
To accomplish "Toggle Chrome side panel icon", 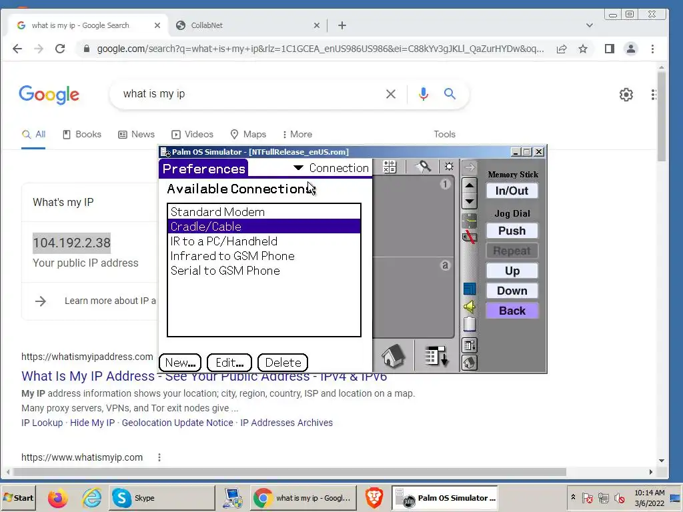I will pyautogui.click(x=610, y=49).
